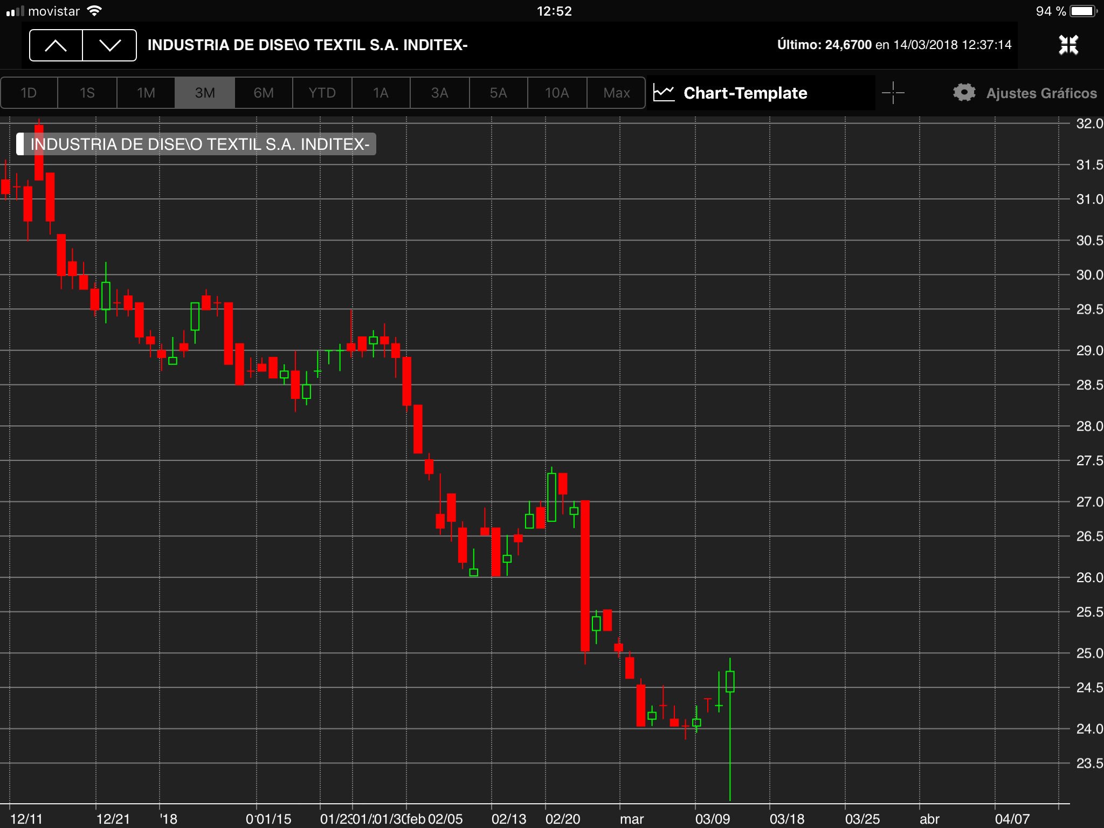This screenshot has height=828, width=1104.
Task: Tap the 02/20 date axis label
Action: 563,819
